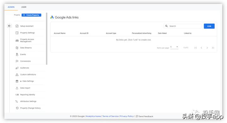Screen dimensions: 227x123
Task: Click the Data Settings database icon
Action: [17, 81]
